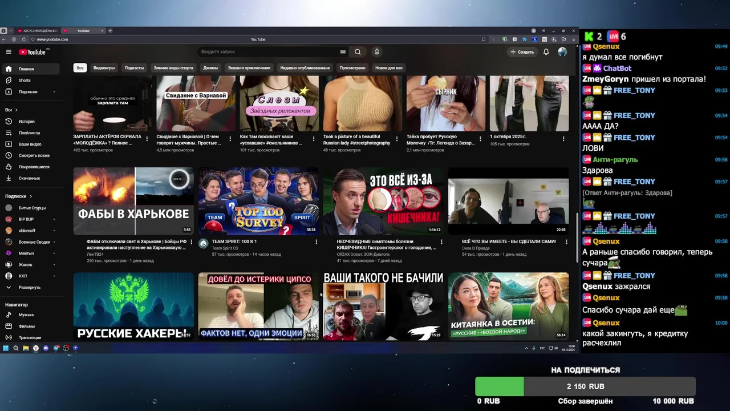The image size is (730, 411).
Task: Open История in sidebar
Action: pyautogui.click(x=30, y=122)
